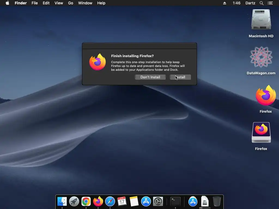Screen dimensions: 279x209
Task: Open Notes from the Dock
Action: click(x=134, y=201)
